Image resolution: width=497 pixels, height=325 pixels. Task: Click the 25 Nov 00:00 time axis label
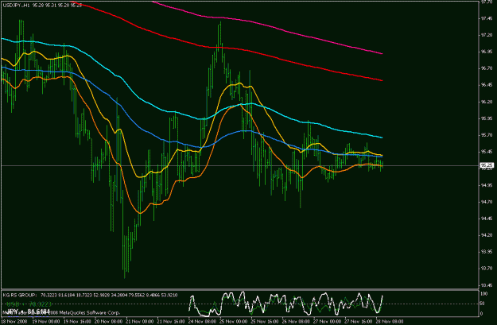pyautogui.click(x=234, y=321)
